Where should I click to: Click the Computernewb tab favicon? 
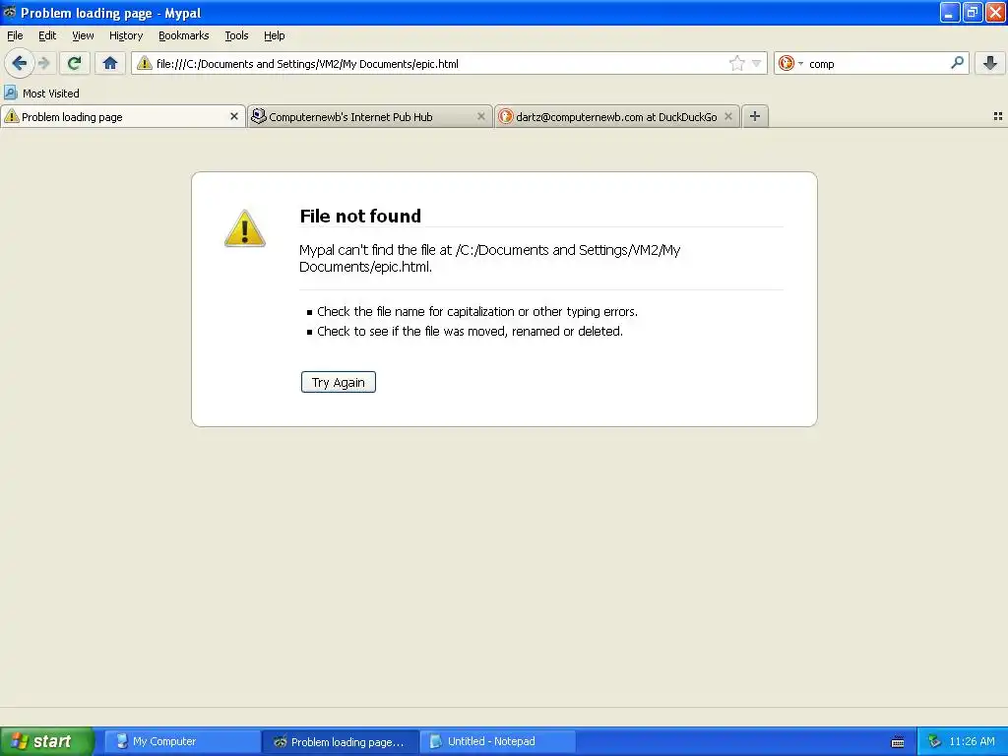[259, 116]
